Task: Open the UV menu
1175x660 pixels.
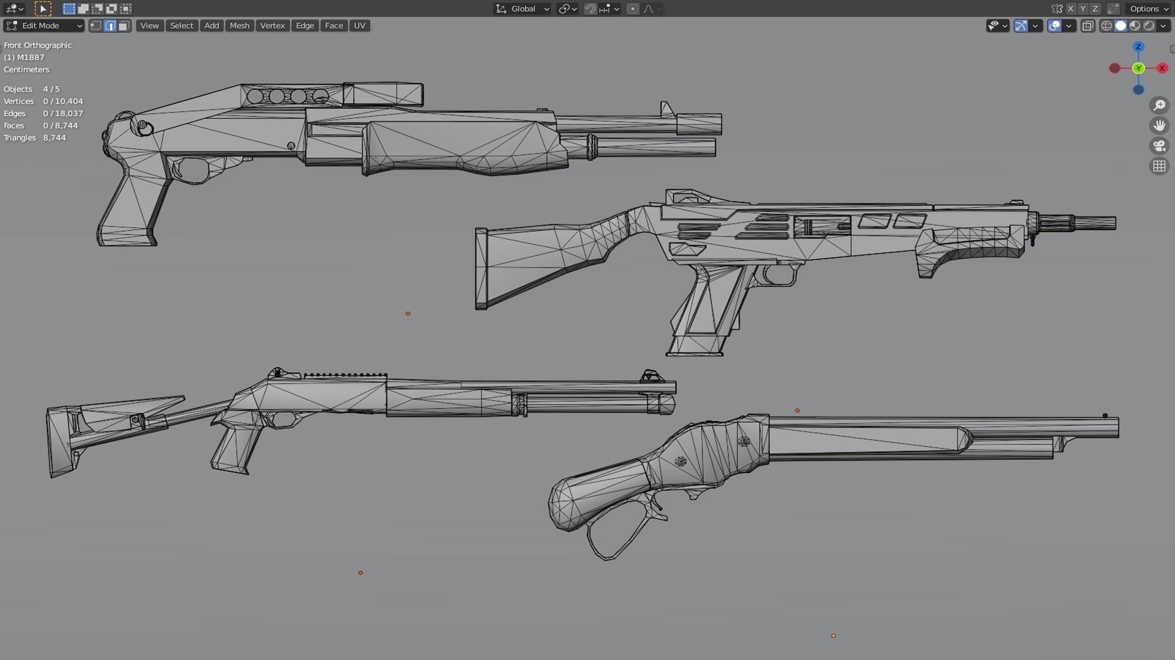Action: point(360,26)
